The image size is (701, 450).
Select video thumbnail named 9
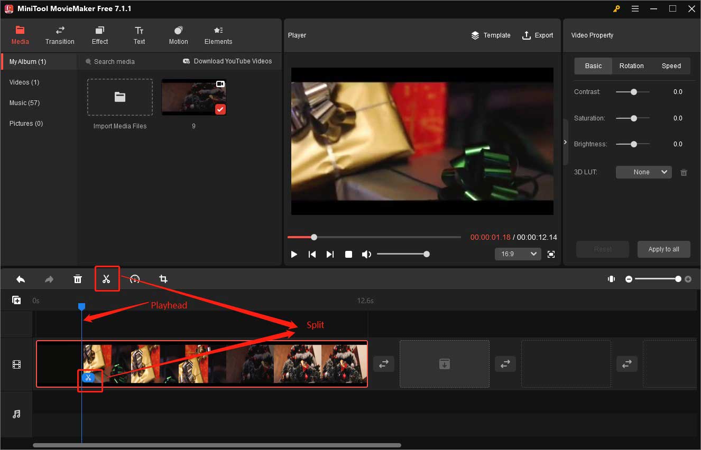[193, 97]
